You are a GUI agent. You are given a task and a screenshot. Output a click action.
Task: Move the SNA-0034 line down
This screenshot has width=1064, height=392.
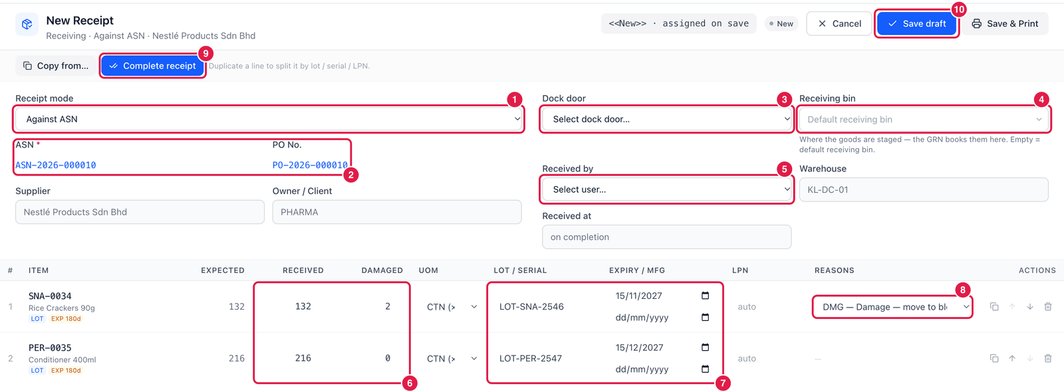1030,306
